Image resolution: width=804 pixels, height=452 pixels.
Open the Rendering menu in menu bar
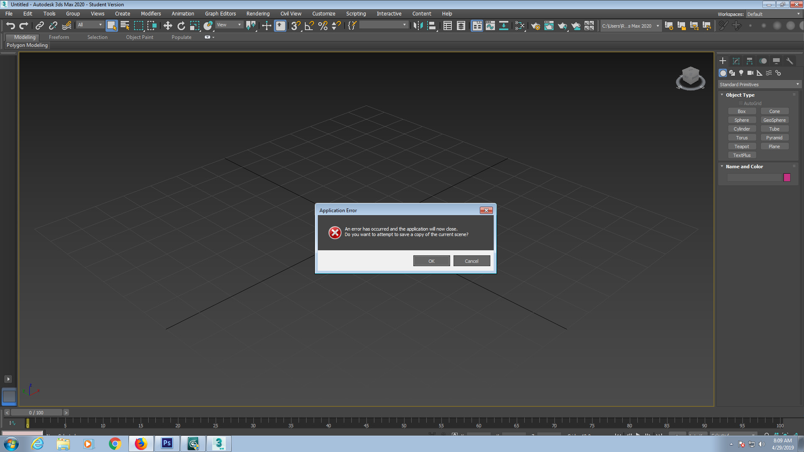[x=258, y=13]
